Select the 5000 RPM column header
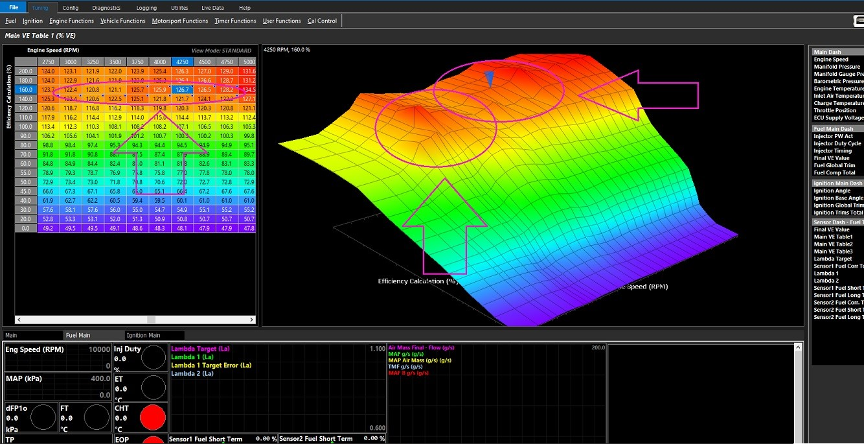Viewport: 864px width, 444px height. [x=249, y=62]
